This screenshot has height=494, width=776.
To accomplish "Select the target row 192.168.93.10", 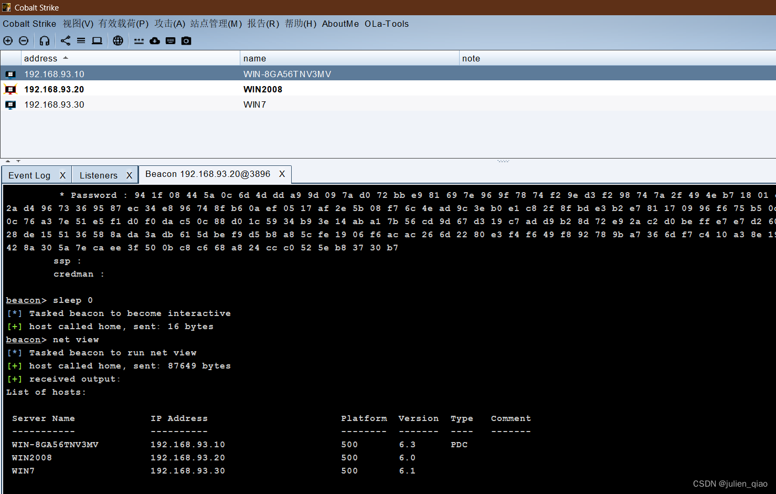I will tap(388, 74).
